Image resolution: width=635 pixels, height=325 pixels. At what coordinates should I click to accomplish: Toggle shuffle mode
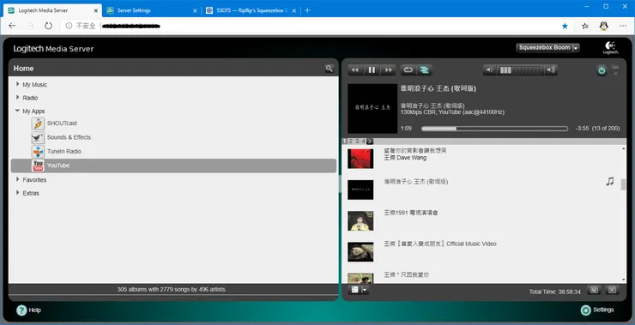tap(424, 70)
